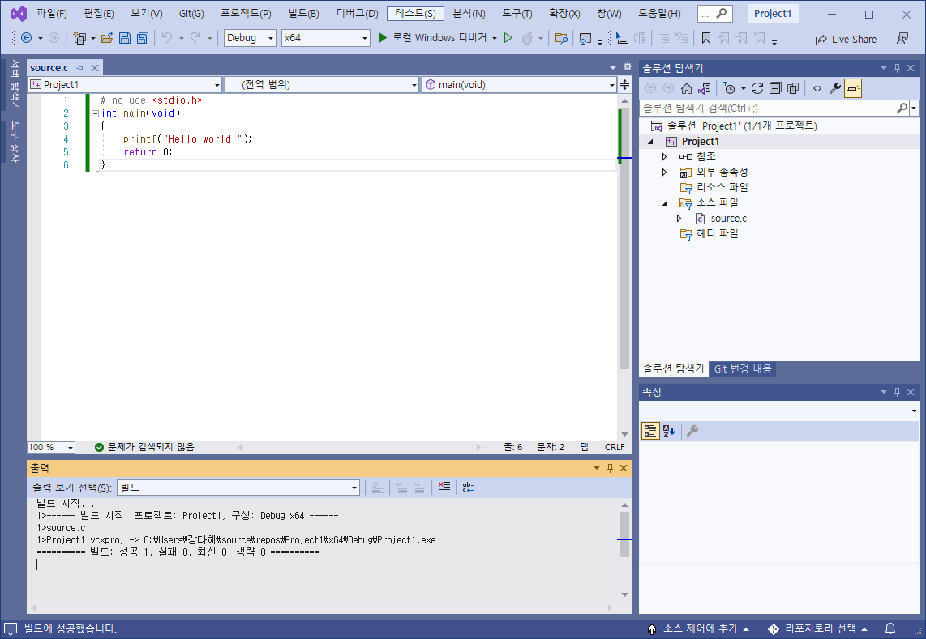Screen dimensions: 926x639
Task: Click Collapse All icon in Solution Explorer
Action: pos(775,88)
